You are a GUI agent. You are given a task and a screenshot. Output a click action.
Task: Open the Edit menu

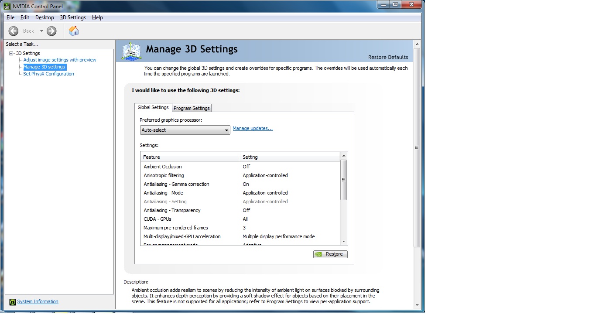tap(25, 17)
